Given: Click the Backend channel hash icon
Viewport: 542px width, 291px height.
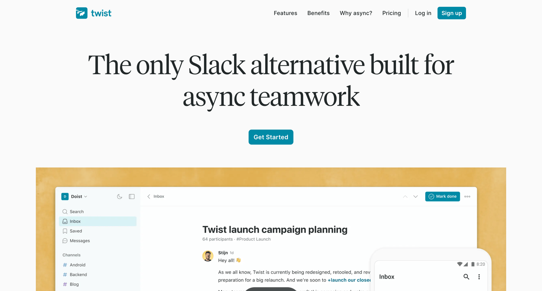Looking at the screenshot, I should point(65,275).
